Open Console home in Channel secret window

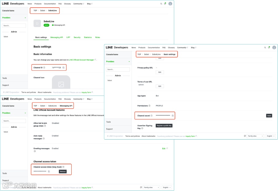[x=112, y=54]
